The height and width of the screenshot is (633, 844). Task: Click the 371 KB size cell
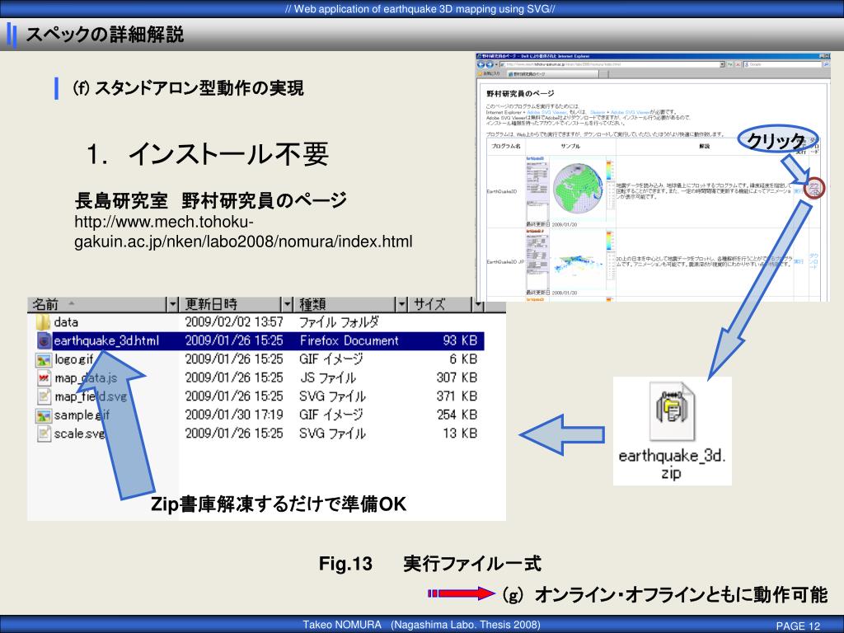click(457, 396)
